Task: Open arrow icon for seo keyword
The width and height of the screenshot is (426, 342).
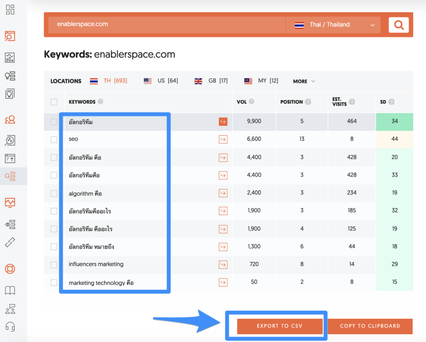Action: click(223, 139)
